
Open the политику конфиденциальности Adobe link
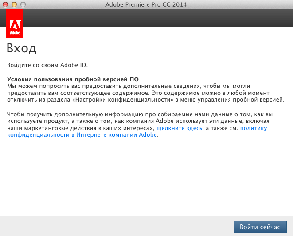[x=82, y=135]
